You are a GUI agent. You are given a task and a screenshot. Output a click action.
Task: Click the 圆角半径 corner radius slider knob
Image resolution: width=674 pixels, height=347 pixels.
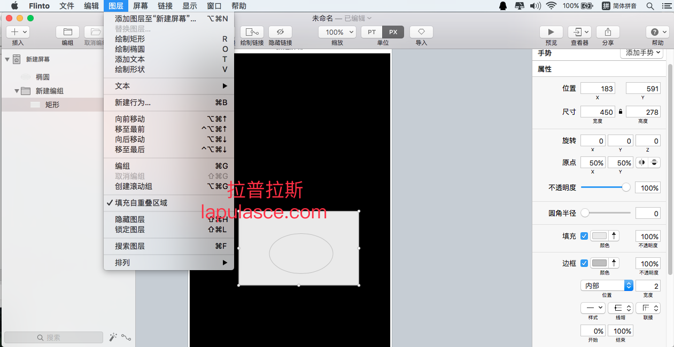585,213
